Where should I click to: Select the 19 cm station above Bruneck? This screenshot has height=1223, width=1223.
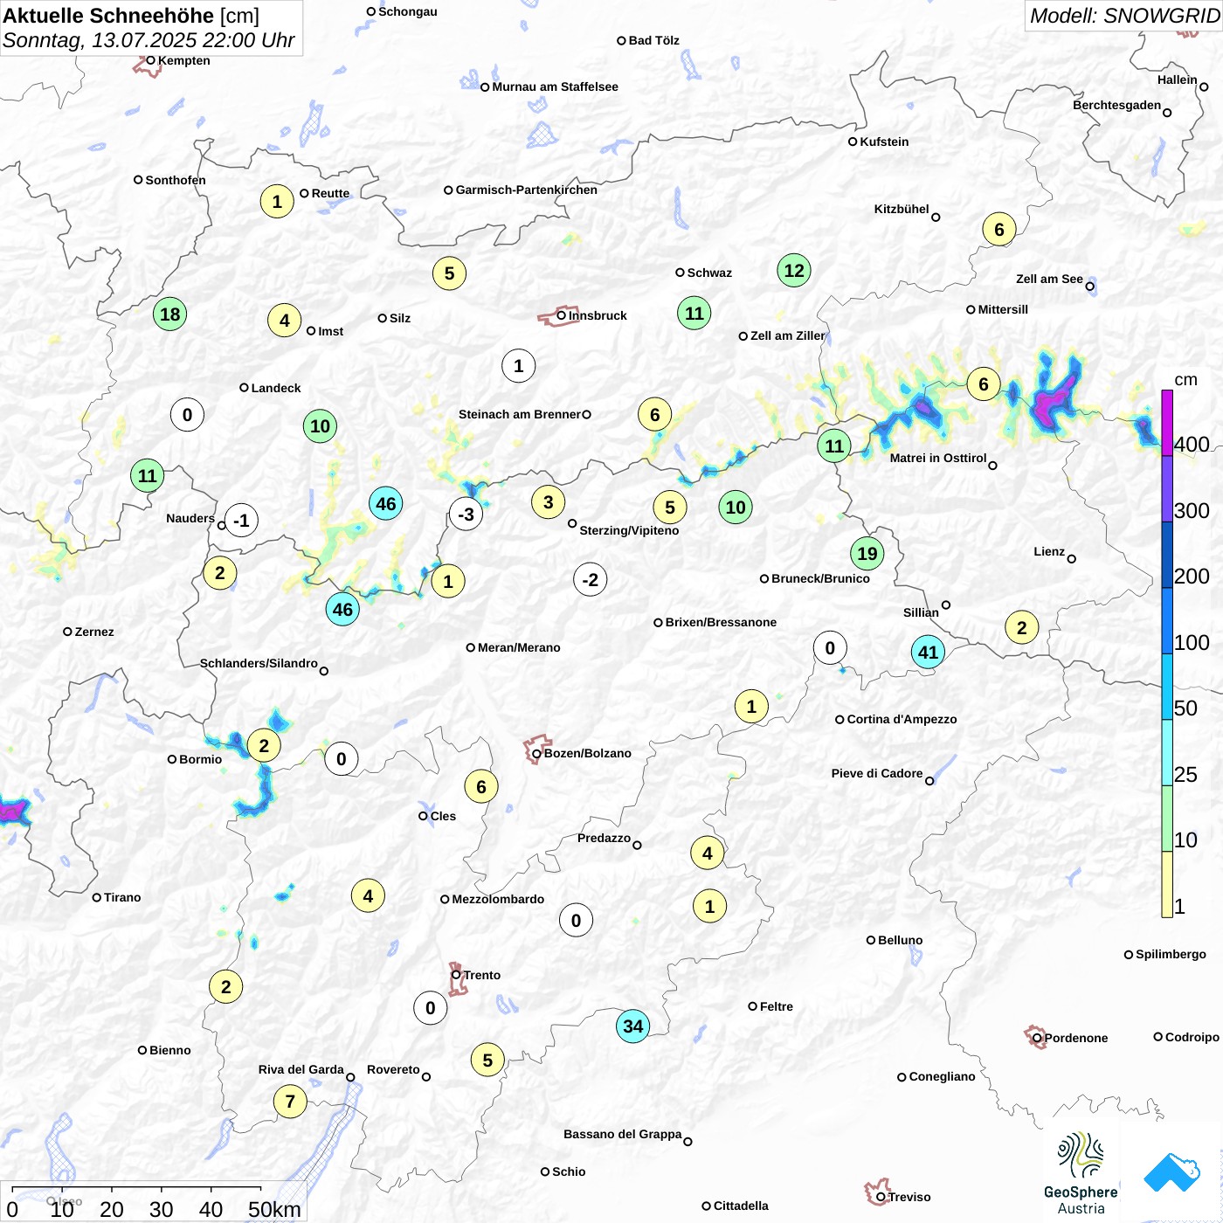(x=867, y=553)
